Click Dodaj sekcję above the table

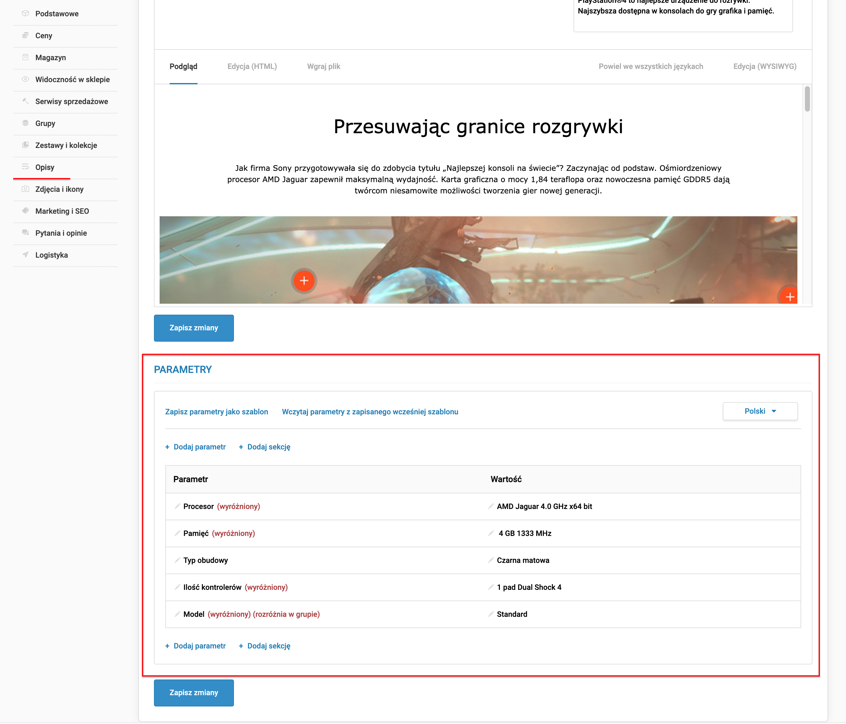pos(264,447)
